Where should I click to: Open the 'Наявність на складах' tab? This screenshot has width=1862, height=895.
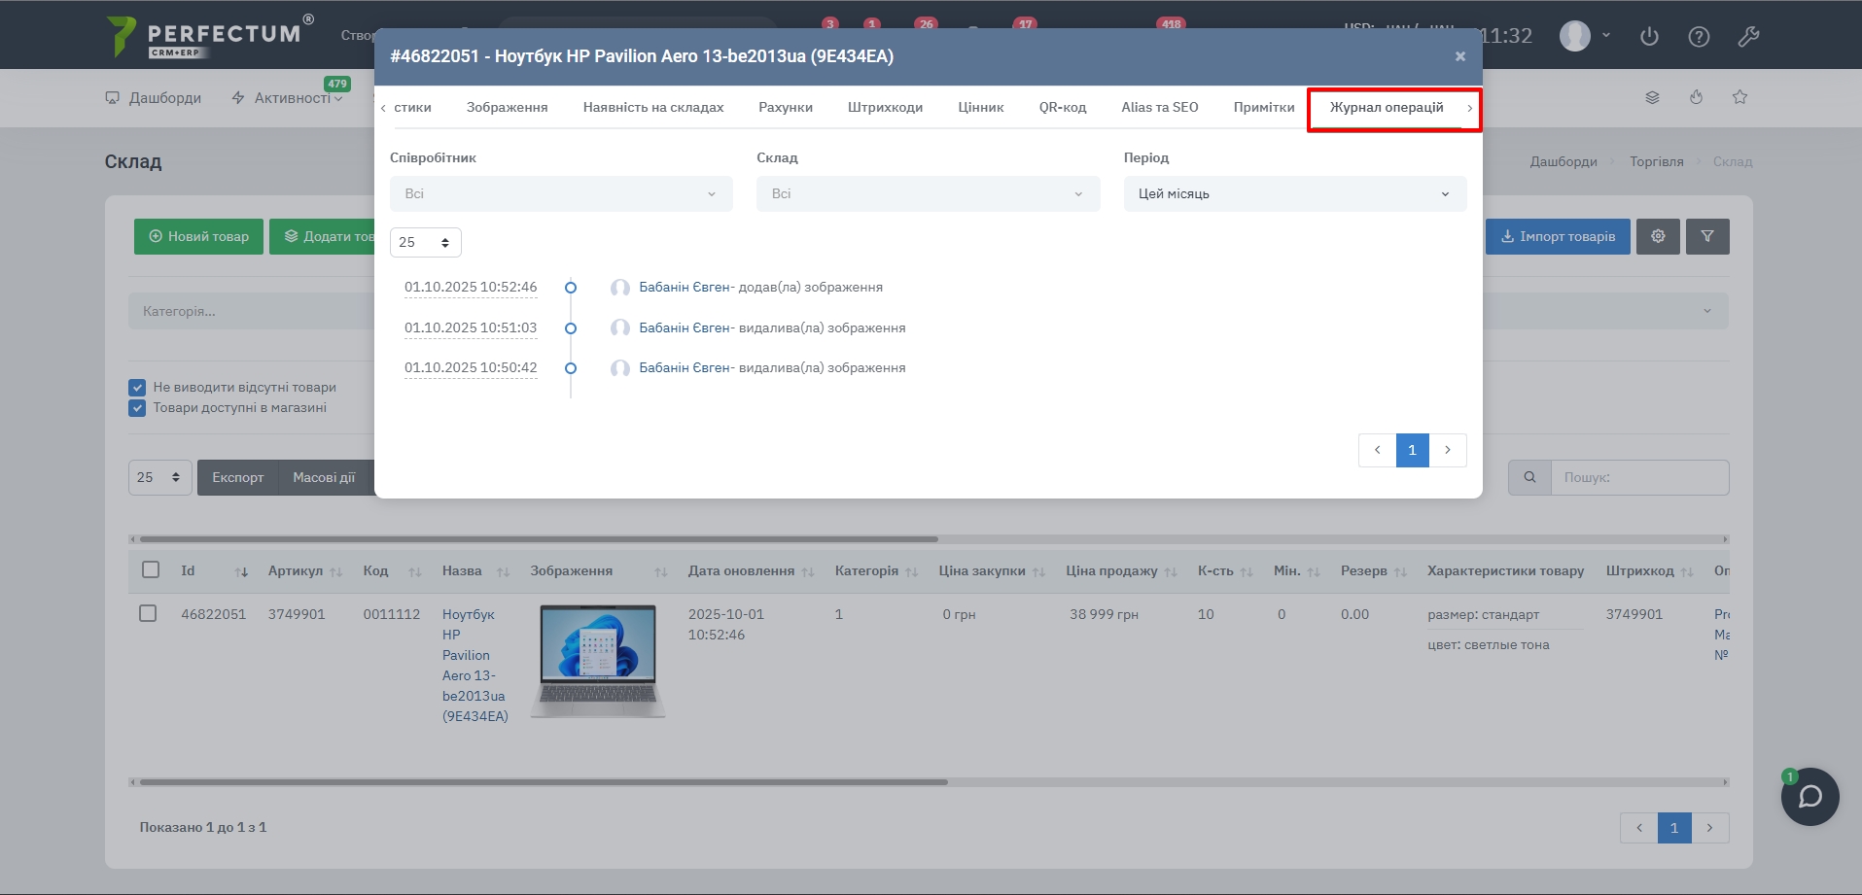[x=652, y=107]
